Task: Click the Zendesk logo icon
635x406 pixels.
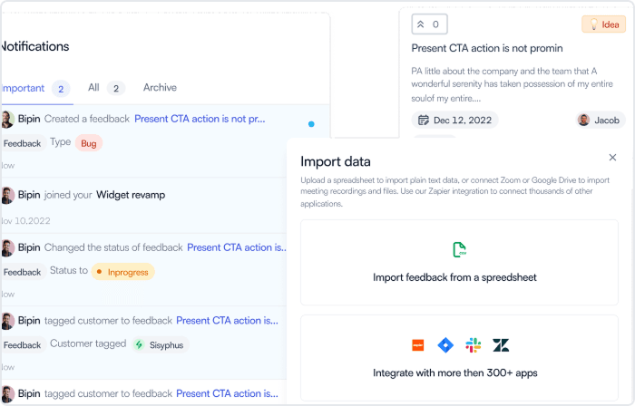Action: pyautogui.click(x=501, y=345)
